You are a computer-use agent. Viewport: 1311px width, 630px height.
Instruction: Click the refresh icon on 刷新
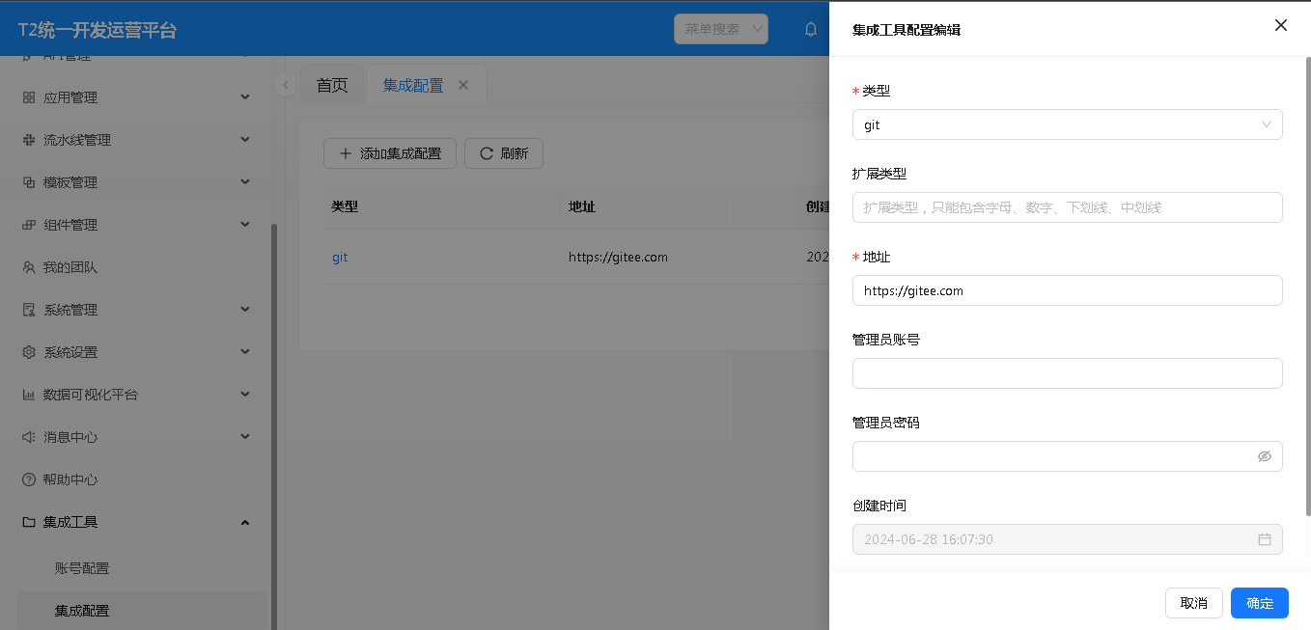point(487,153)
